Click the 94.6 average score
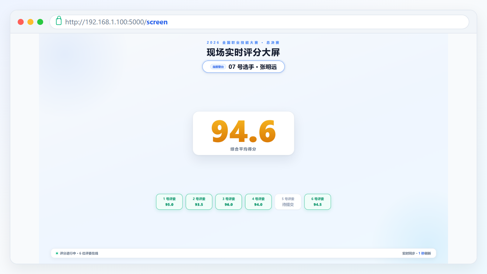This screenshot has height=274, width=487. pos(243,131)
